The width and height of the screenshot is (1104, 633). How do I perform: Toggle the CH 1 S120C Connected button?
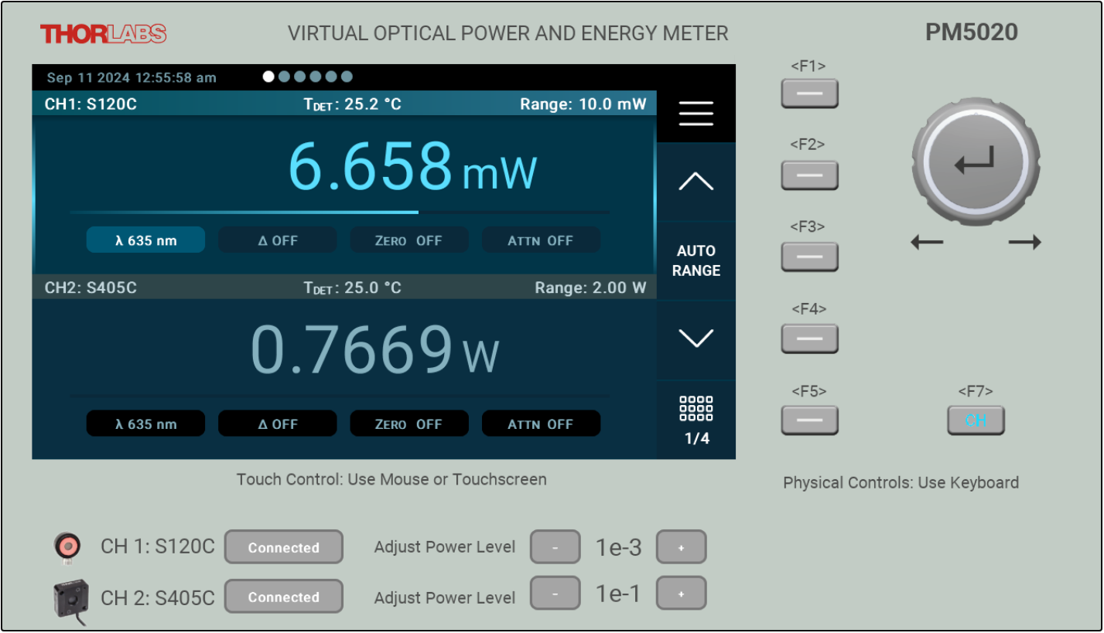[283, 547]
